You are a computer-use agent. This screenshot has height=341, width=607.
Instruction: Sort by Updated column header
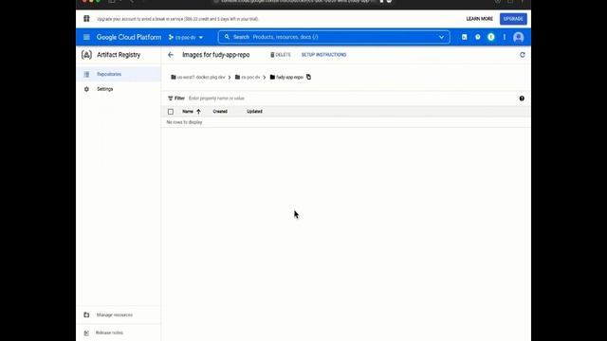[x=254, y=112]
